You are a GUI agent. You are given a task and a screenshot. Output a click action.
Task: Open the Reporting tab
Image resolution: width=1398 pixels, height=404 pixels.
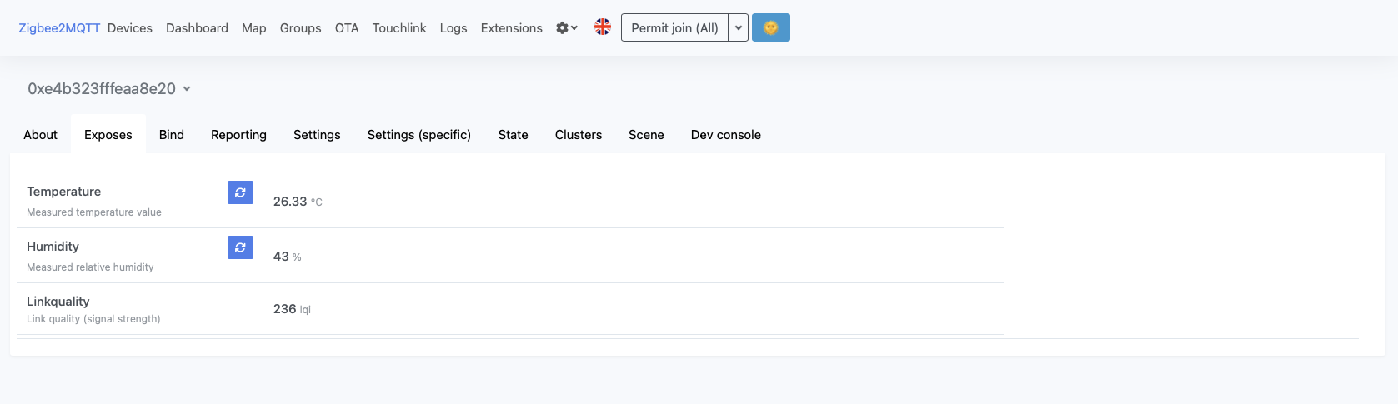pos(238,135)
